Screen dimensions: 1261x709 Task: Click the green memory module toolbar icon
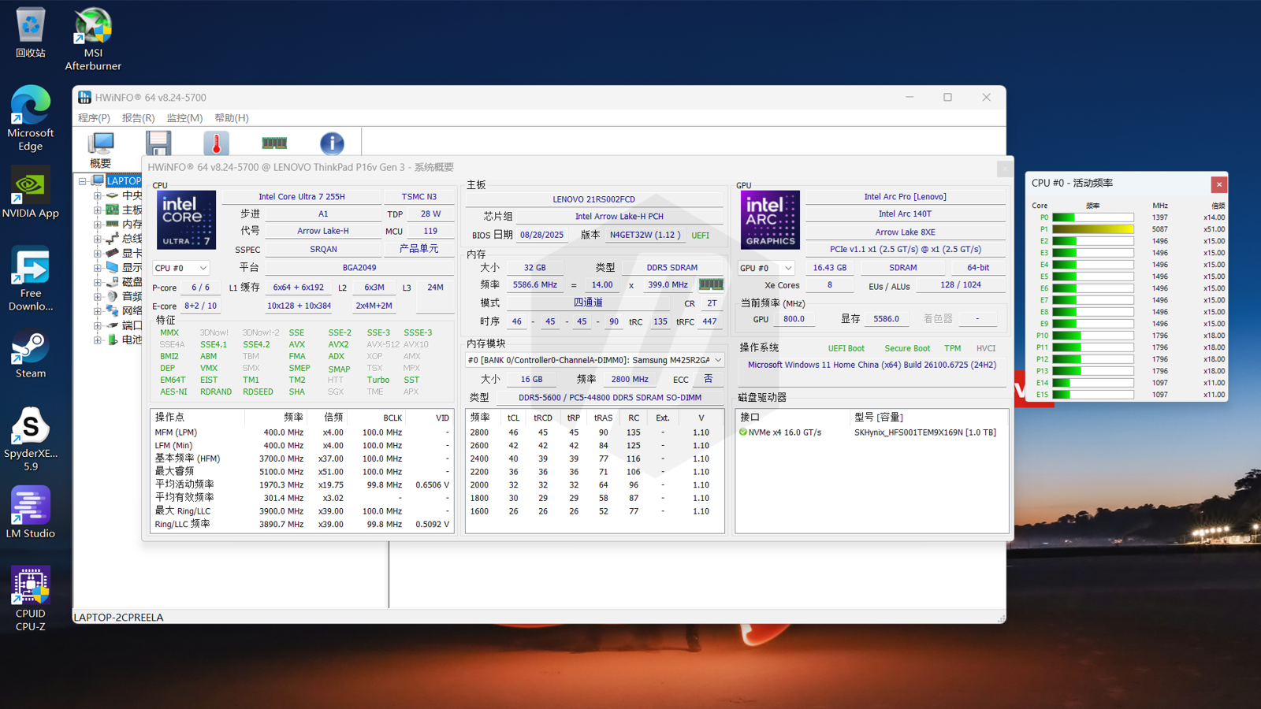click(274, 143)
